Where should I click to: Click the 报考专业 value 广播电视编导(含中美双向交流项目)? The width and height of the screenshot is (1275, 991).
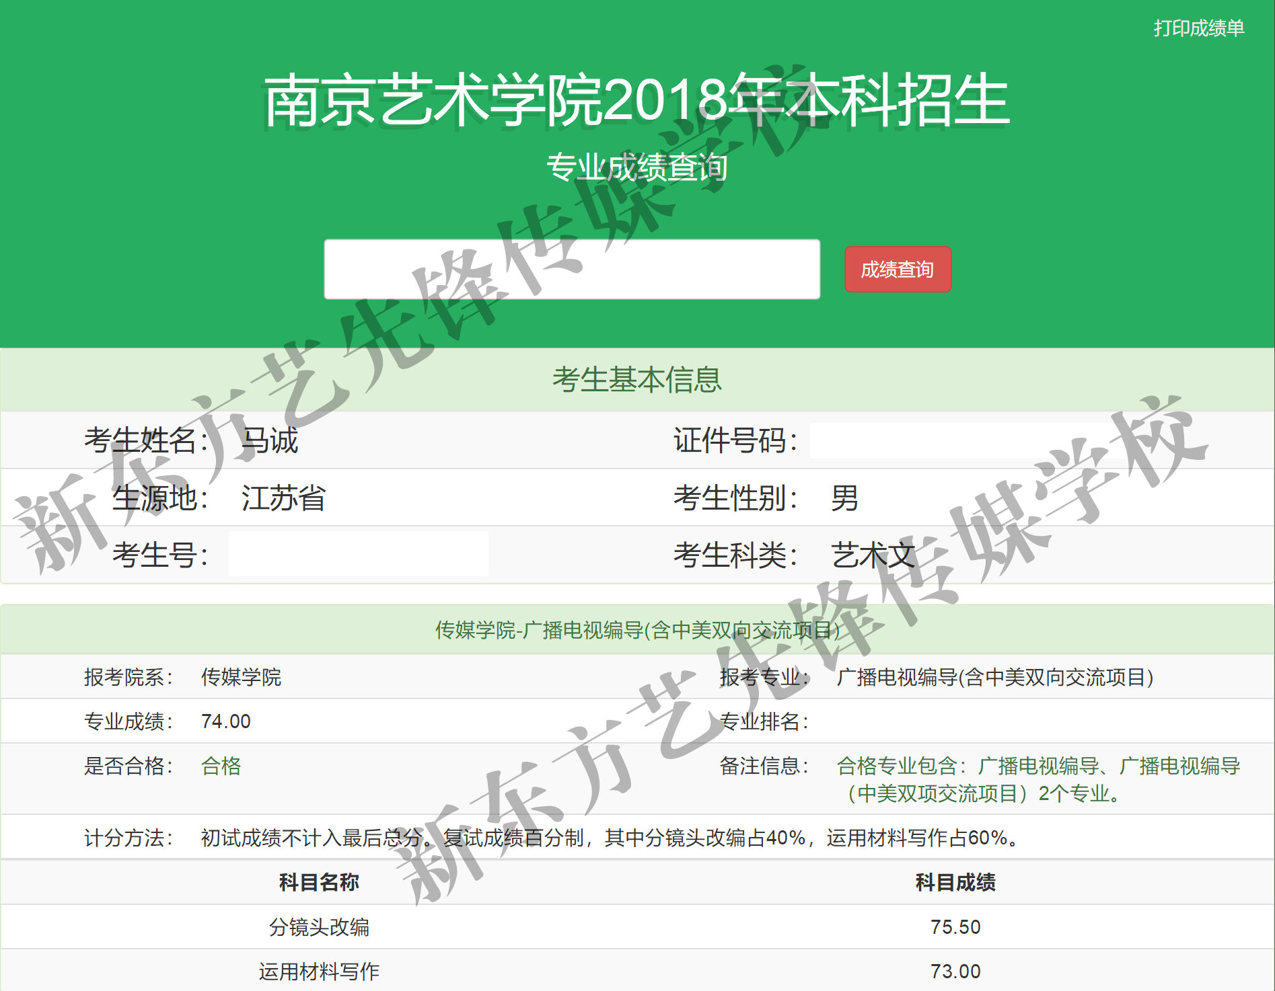[x=995, y=677]
